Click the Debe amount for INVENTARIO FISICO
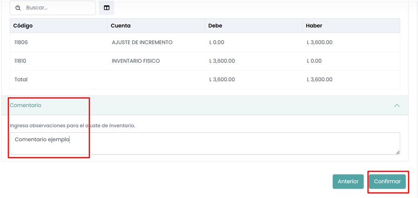The height and width of the screenshot is (198, 418). (222, 61)
